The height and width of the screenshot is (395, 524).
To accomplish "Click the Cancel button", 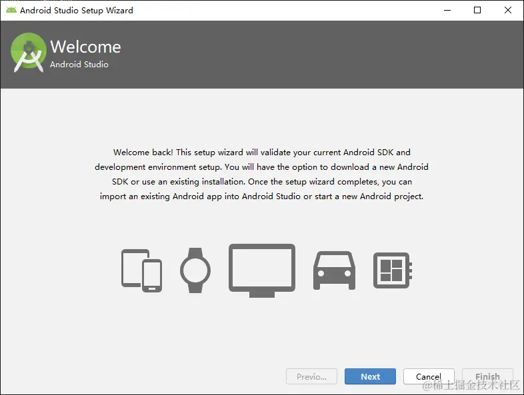I will pos(429,376).
